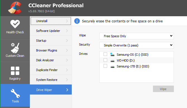Open Browser Plugins tool

pyautogui.click(x=51, y=50)
